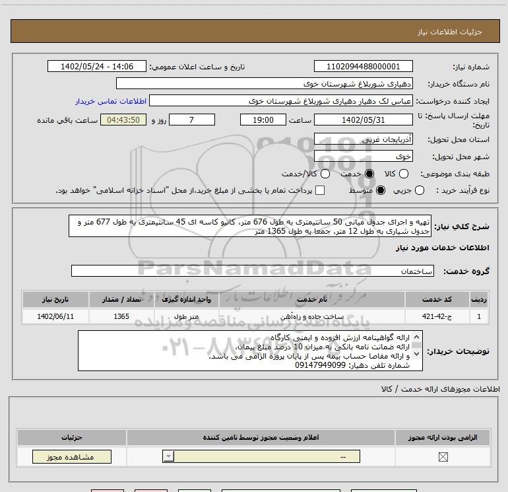Click the announcement date field 1402/05/24 - 14:06
The image size is (508, 492).
click(97, 66)
